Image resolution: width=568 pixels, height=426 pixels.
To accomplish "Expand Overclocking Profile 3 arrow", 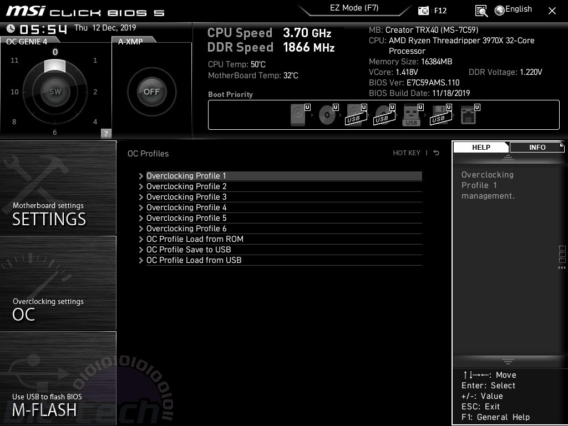I will click(141, 197).
